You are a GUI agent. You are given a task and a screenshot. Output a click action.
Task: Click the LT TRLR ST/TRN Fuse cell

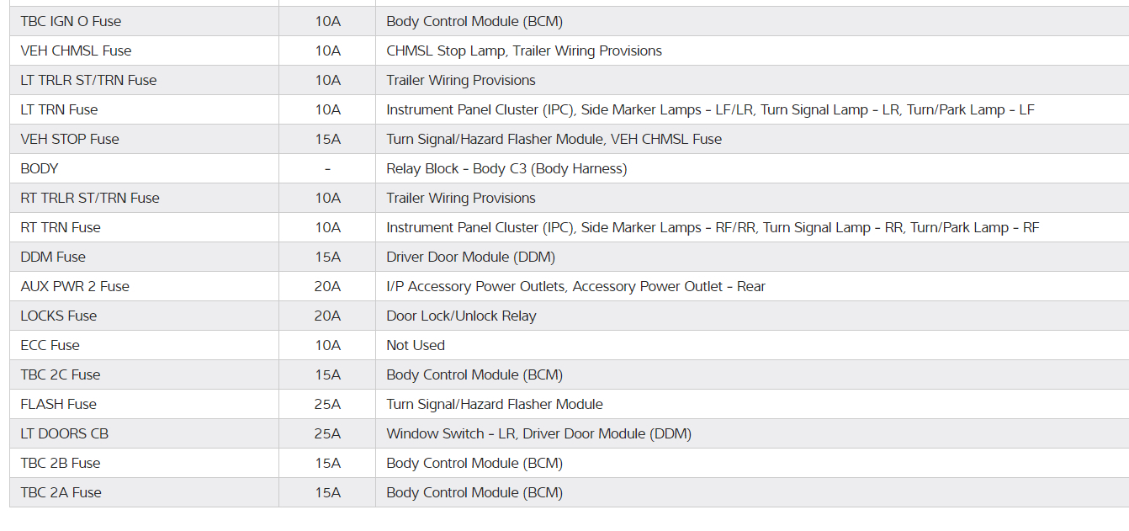tap(88, 80)
